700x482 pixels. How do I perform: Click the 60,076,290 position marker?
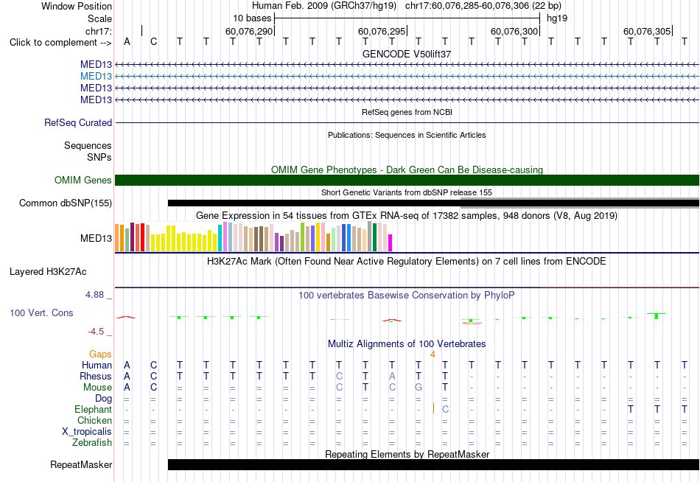(x=248, y=31)
